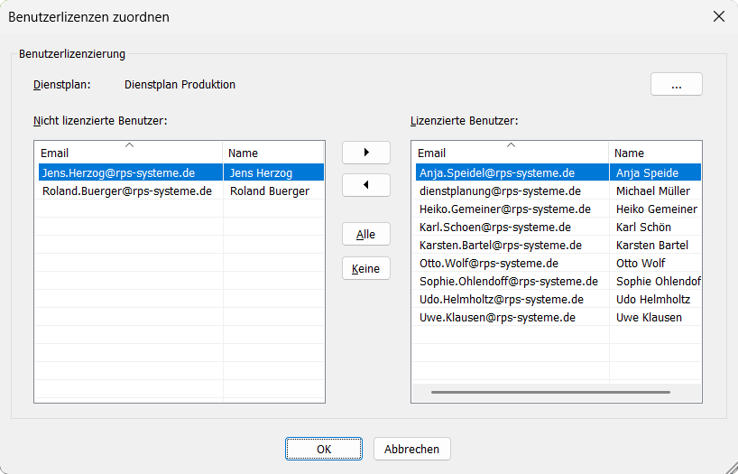
Task: Select Karl.Schoen@rps-systeme.de row
Action: coord(558,228)
